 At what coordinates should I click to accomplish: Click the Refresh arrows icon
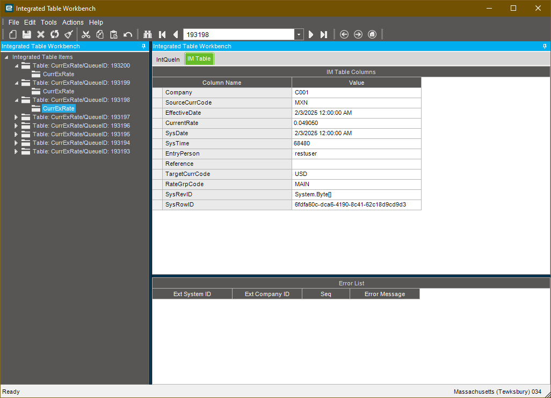coord(54,34)
